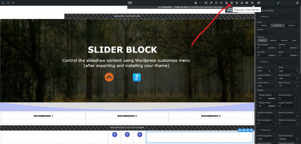Click the Export to WordPress icon
The height and width of the screenshot is (144, 301).
click(x=232, y=3)
